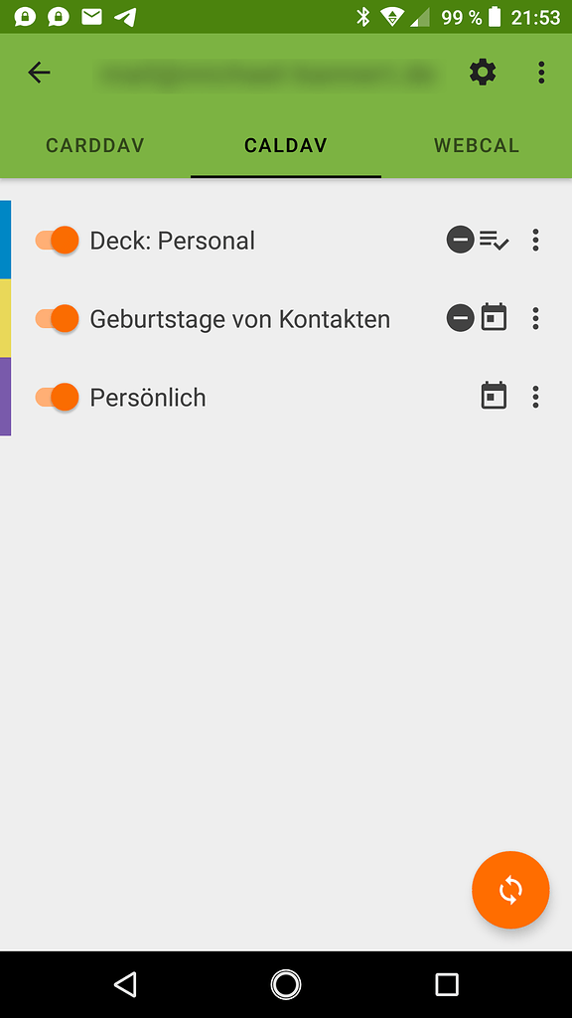This screenshot has width=572, height=1018.
Task: Open the overflow menu for Geburtstage von Kontakten
Action: 535,318
